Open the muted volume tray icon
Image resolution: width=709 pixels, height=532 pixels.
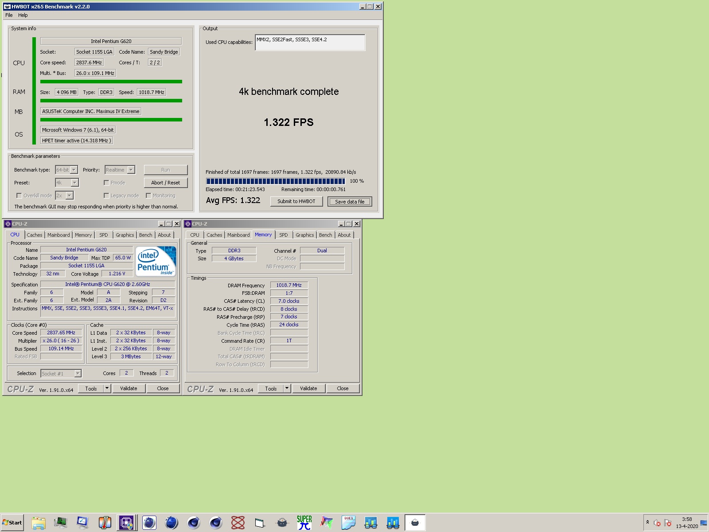pyautogui.click(x=657, y=523)
